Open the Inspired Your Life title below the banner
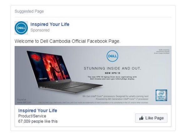 pyautogui.click(x=38, y=111)
